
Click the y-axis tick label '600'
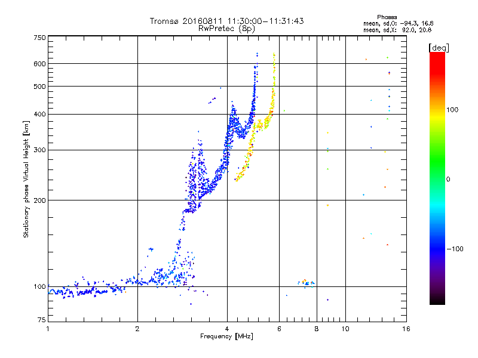(40, 64)
